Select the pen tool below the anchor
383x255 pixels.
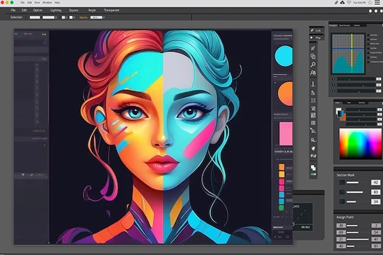click(313, 93)
